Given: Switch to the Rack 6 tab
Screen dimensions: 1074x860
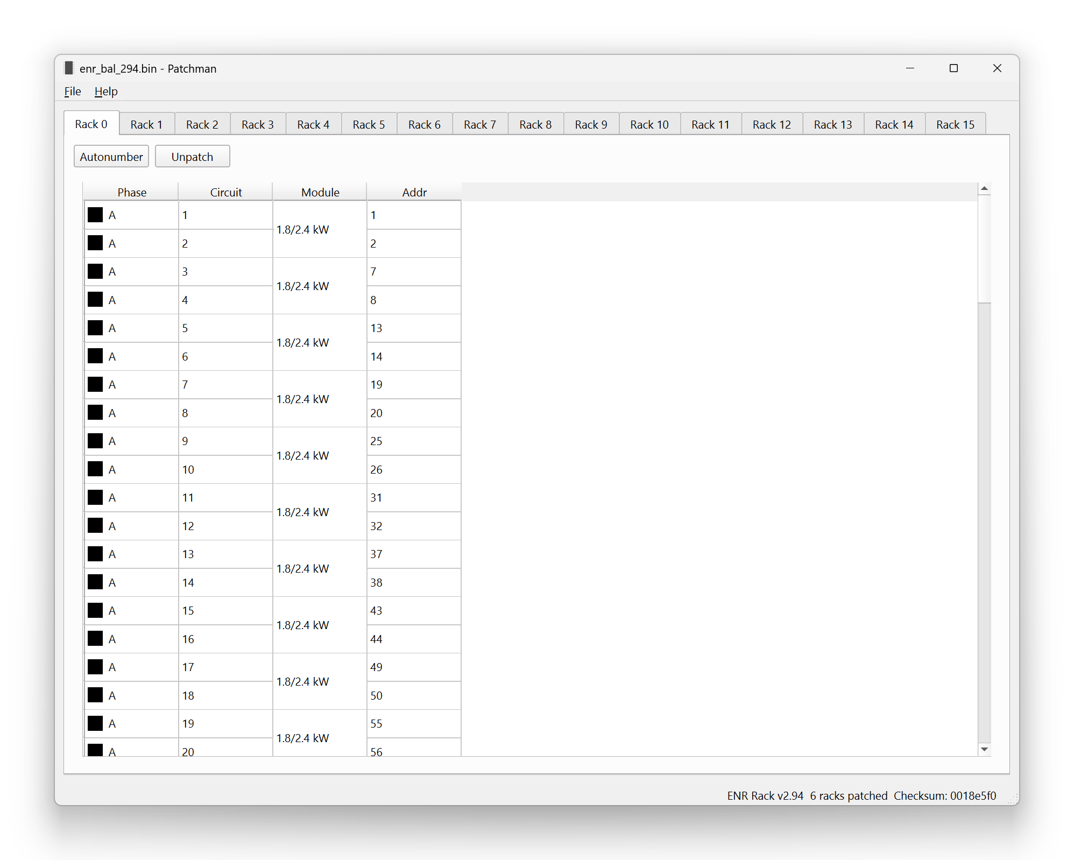Looking at the screenshot, I should [x=425, y=124].
